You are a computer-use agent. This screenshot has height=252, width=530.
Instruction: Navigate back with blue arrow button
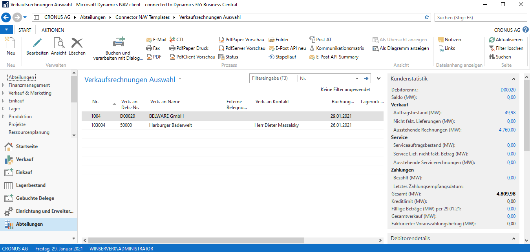click(x=6, y=17)
